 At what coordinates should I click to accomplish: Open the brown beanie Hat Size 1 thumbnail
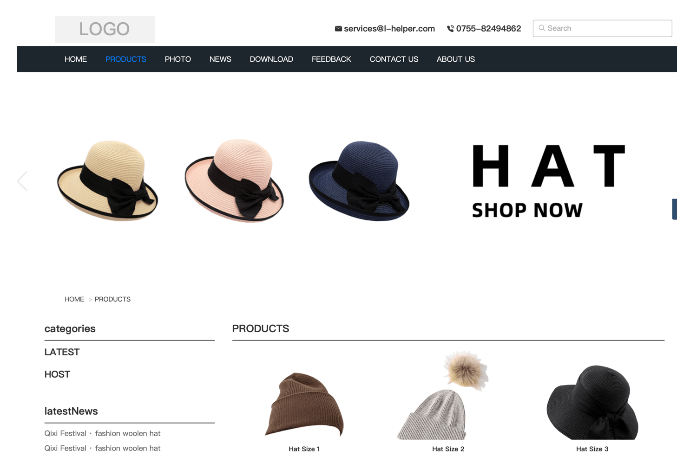[304, 405]
